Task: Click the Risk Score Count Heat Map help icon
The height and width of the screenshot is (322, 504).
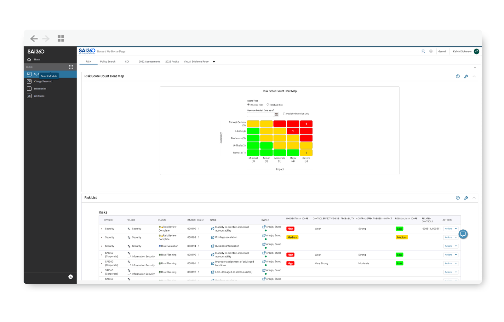Action: (x=458, y=76)
